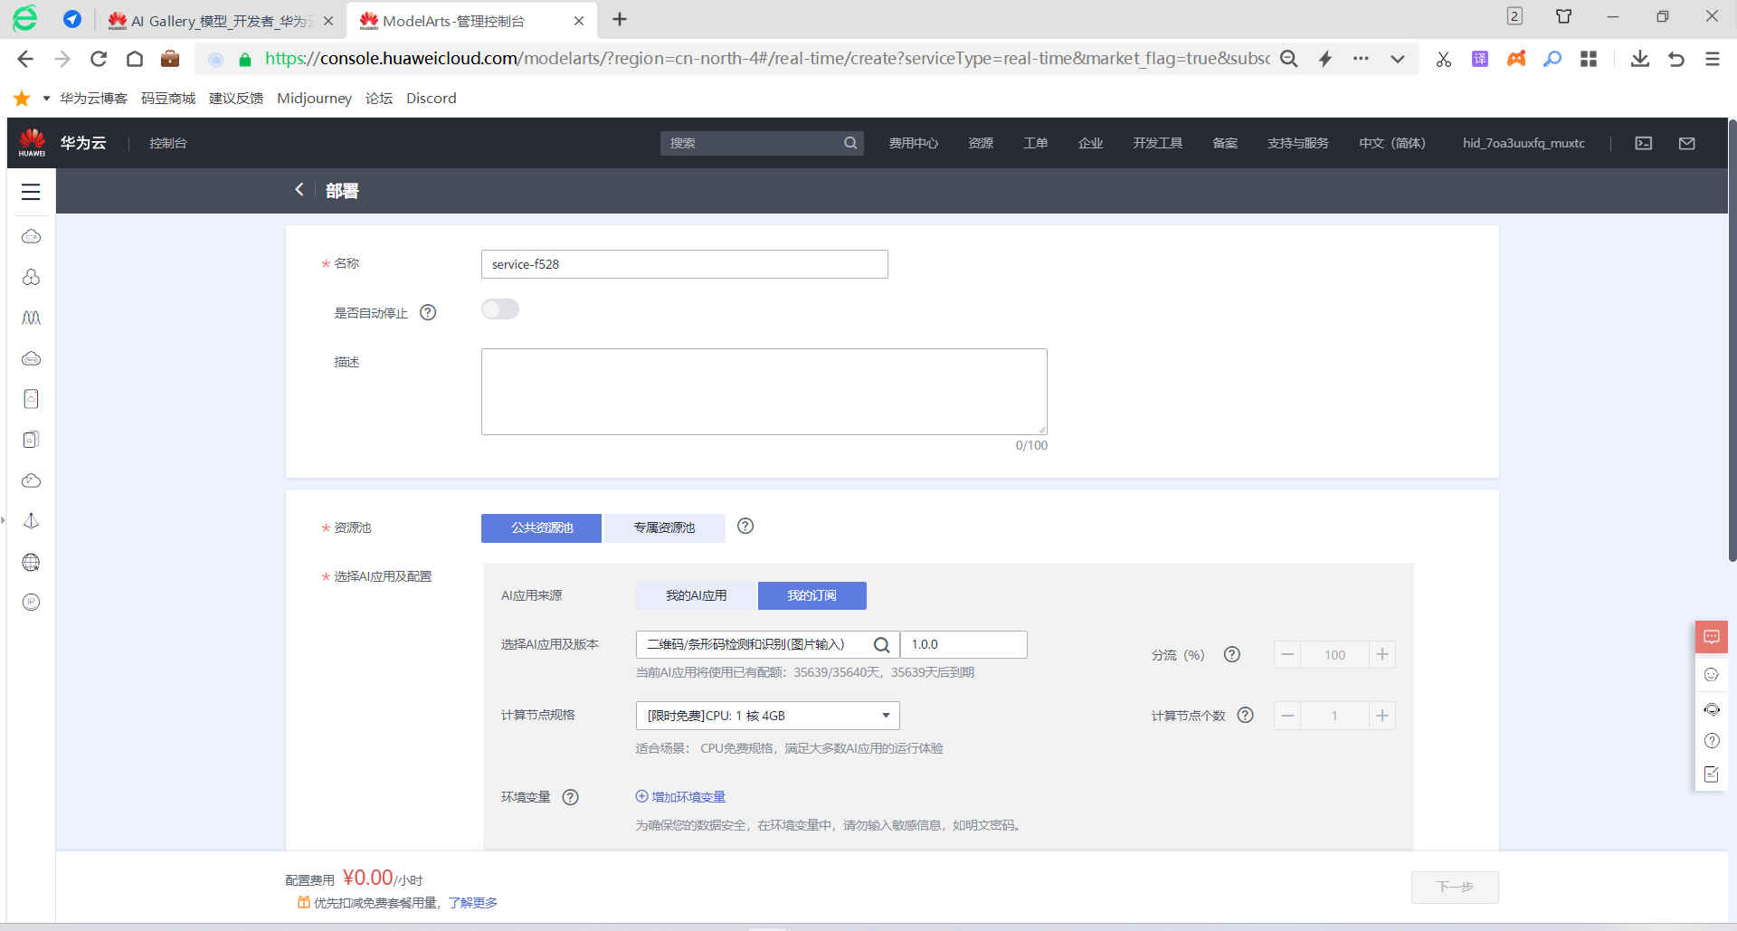1737x931 pixels.
Task: Click the 下一步 button
Action: pos(1455,887)
